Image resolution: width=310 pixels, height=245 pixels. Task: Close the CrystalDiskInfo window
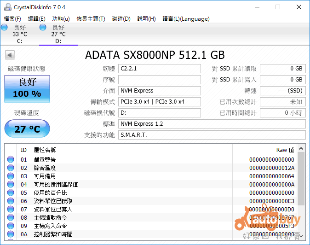(299, 7)
